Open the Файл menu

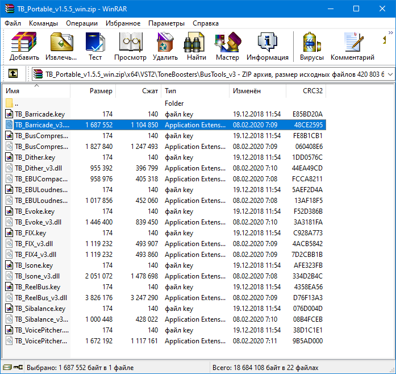(12, 23)
